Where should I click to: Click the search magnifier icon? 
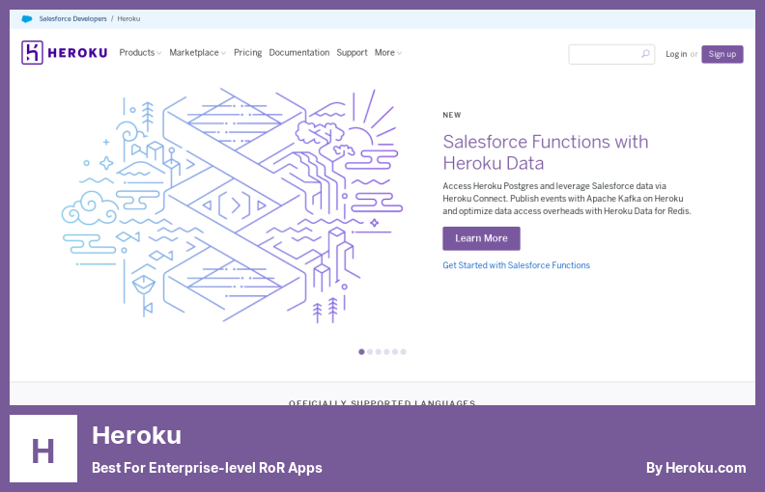(x=645, y=54)
